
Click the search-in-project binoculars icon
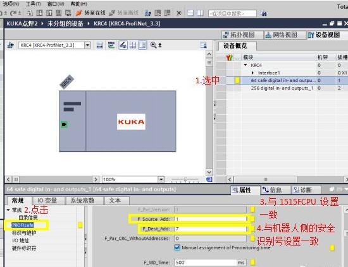point(264,13)
